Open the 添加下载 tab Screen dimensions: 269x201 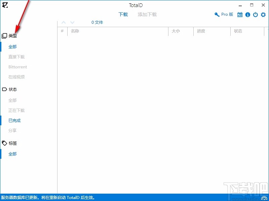[x=147, y=14]
